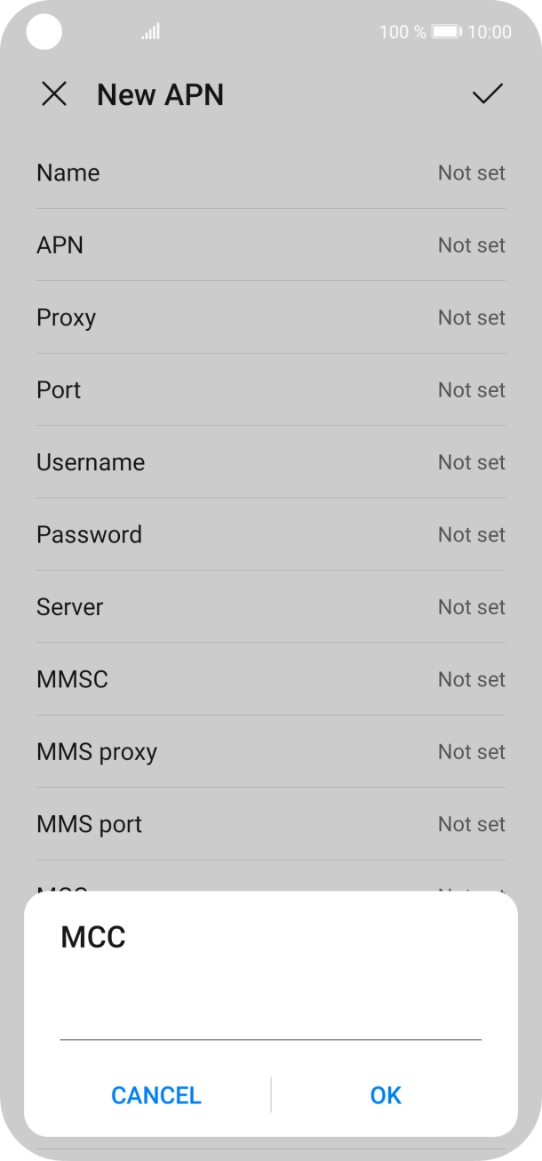Open the Password setting
This screenshot has width=542, height=1161.
271,534
